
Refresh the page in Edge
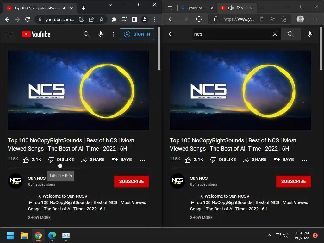click(199, 19)
